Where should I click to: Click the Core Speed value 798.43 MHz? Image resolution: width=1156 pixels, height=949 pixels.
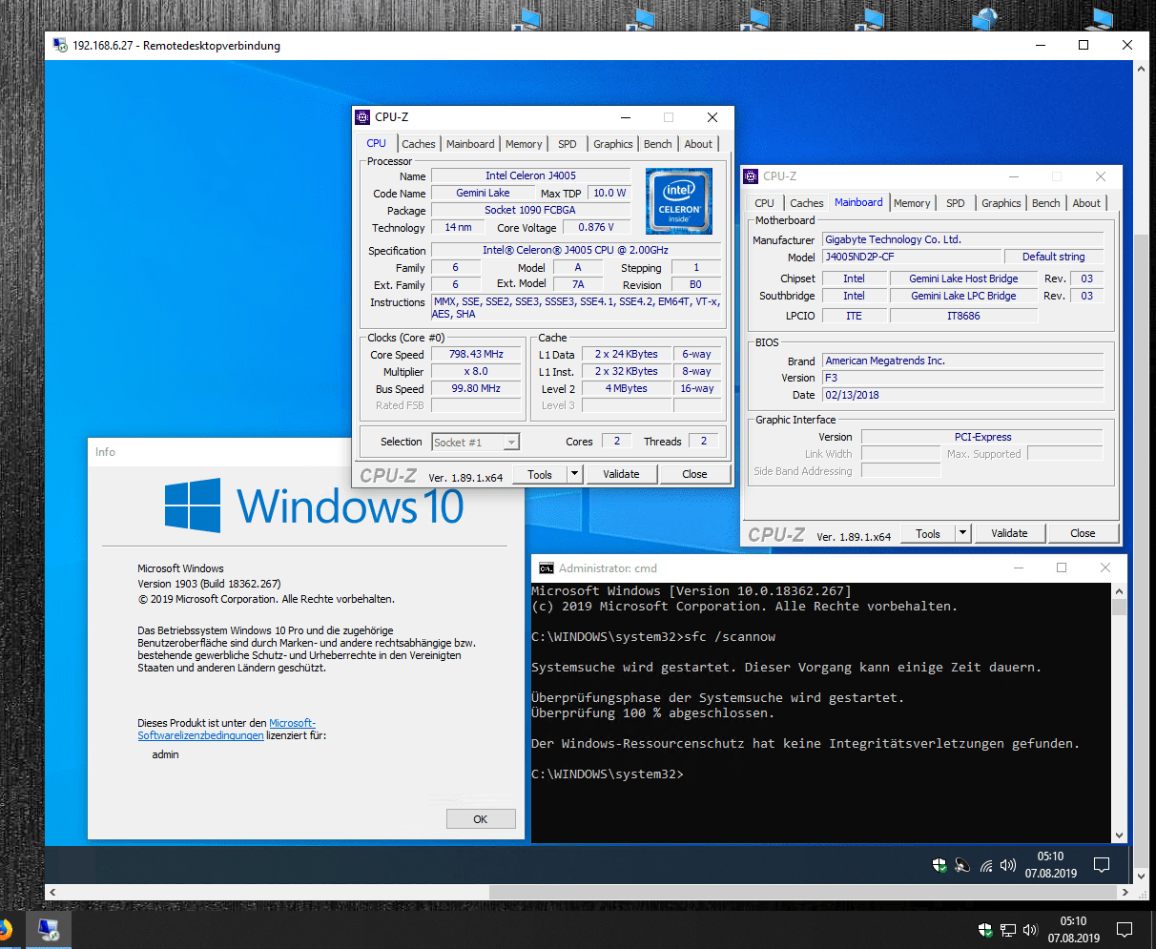pos(476,354)
